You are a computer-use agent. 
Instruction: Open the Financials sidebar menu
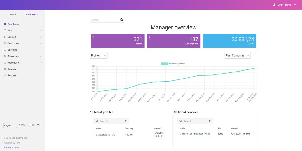[x=13, y=56]
